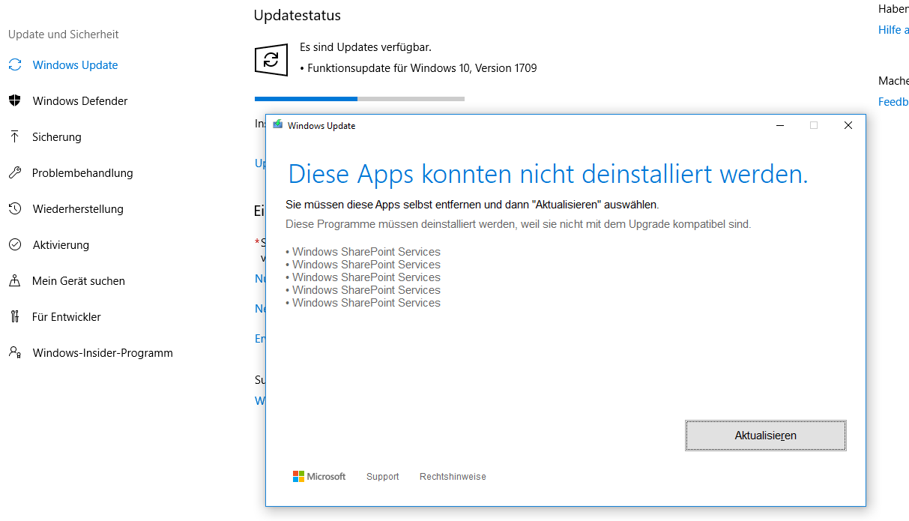This screenshot has height=521, width=909.
Task: Close the Windows Update dialog
Action: pos(848,125)
